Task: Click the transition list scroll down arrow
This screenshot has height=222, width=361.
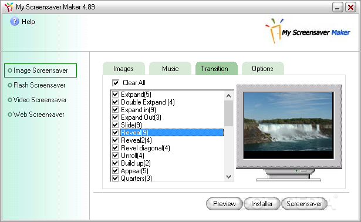Action: [228, 177]
